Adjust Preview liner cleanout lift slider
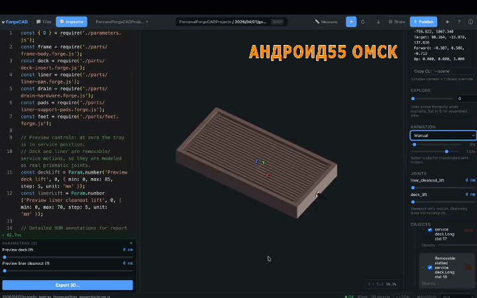 coord(68,271)
